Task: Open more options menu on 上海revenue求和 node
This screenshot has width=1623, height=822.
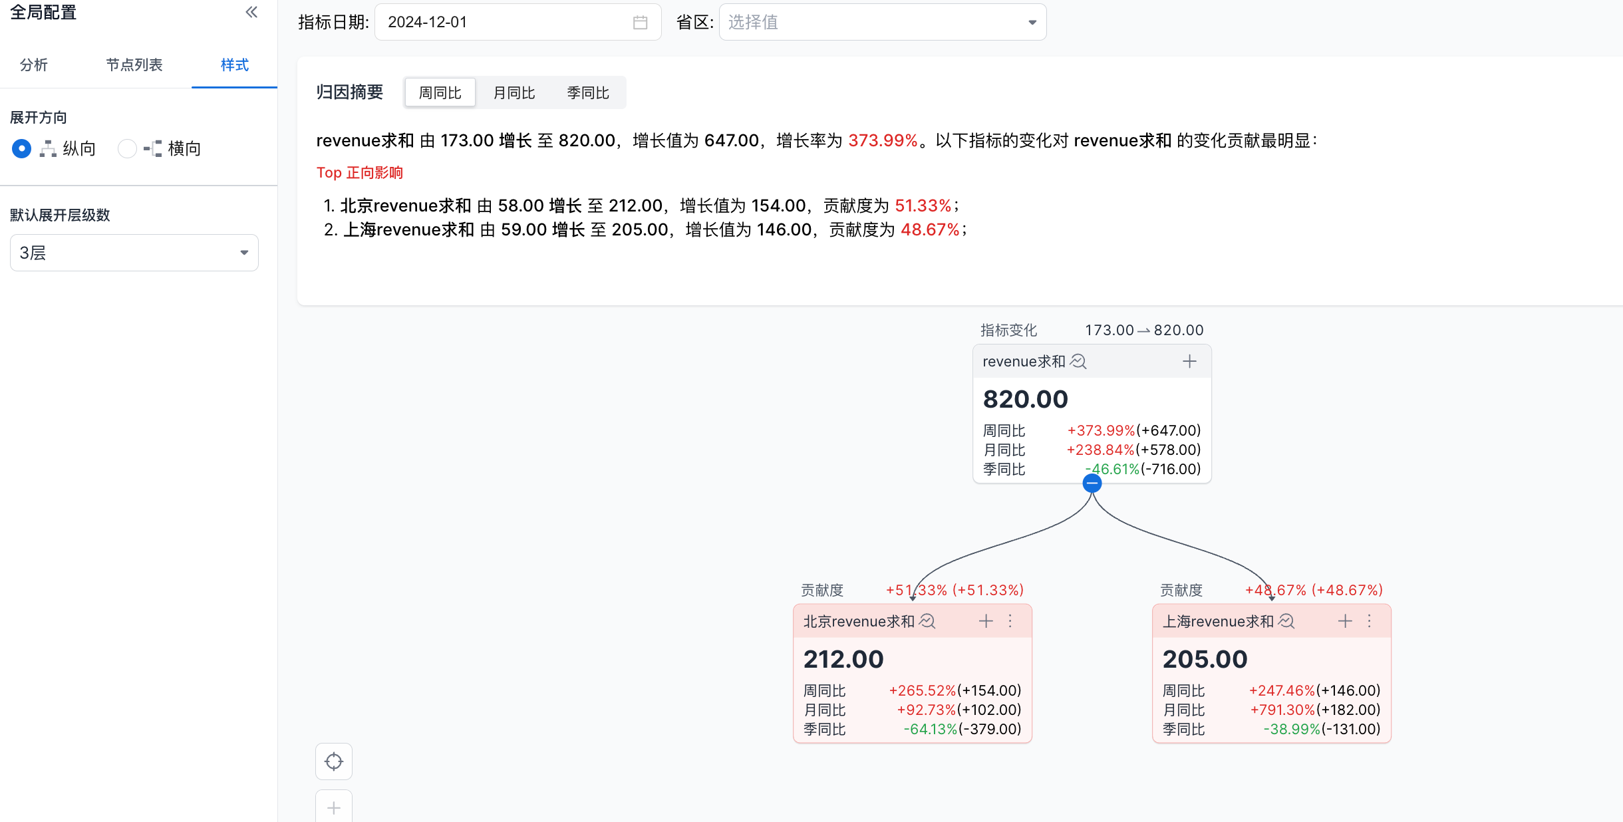Action: 1370,621
